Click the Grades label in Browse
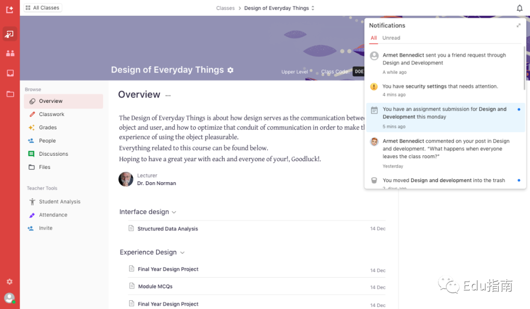This screenshot has height=309, width=530. 48,127
